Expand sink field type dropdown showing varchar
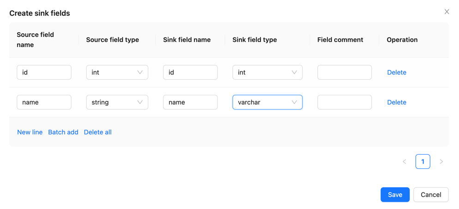 pyautogui.click(x=267, y=102)
